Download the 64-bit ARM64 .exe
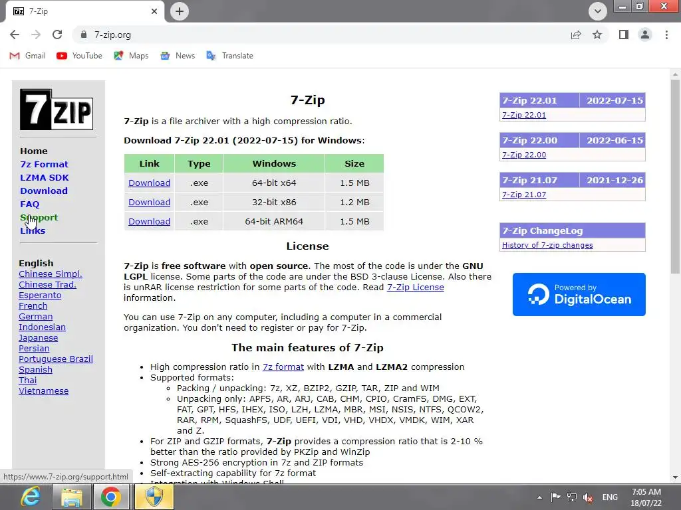681x510 pixels. click(150, 221)
